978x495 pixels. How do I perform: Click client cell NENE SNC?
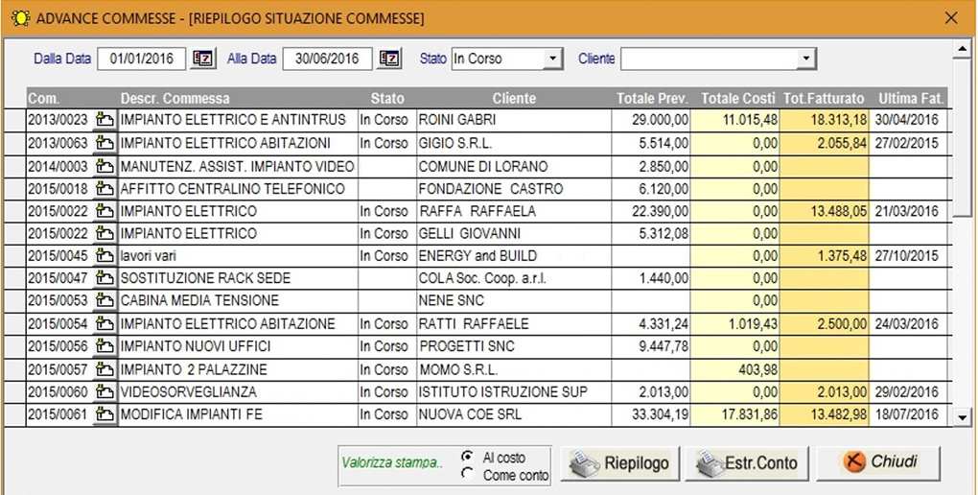pyautogui.click(x=514, y=301)
